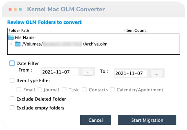Toggle Exclude Deleted Folder option
Screen dimensions: 187x130
12,99
